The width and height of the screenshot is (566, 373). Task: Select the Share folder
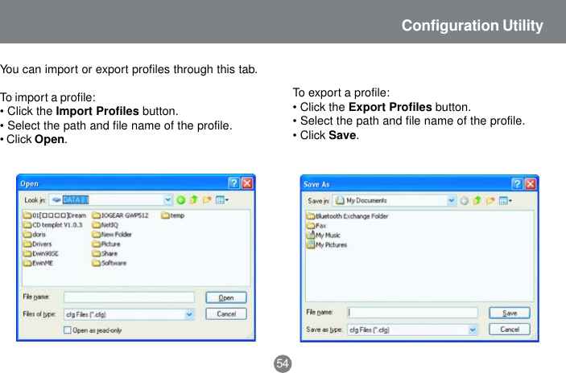(x=105, y=254)
